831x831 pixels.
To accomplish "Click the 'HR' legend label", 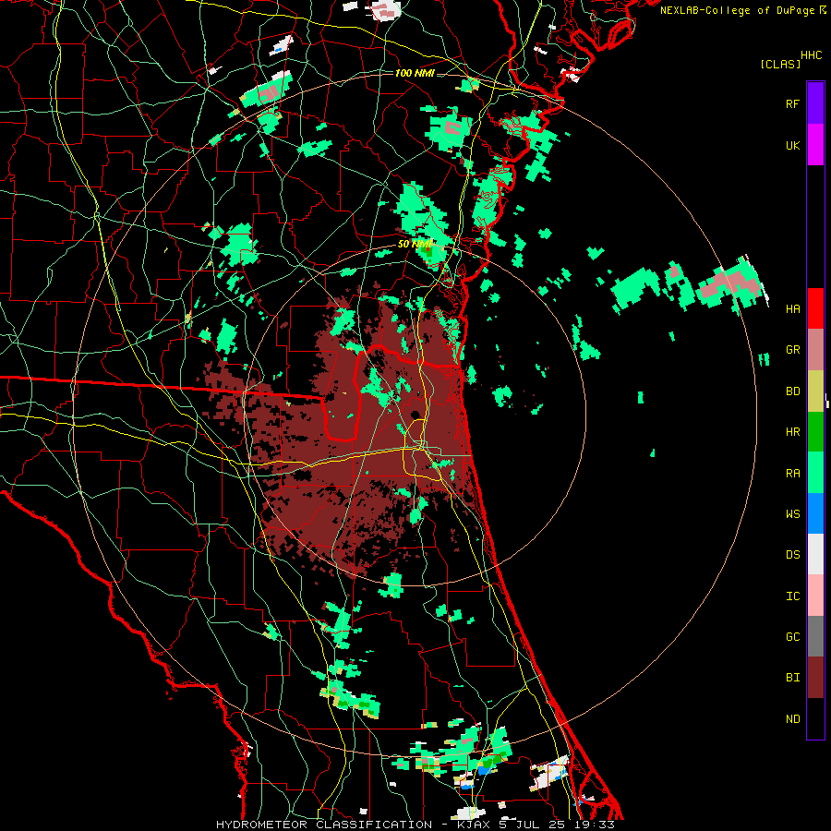I will click(x=792, y=432).
